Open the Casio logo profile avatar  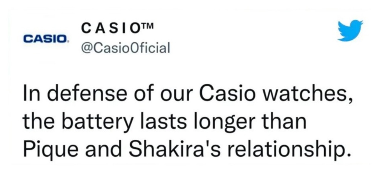(46, 39)
